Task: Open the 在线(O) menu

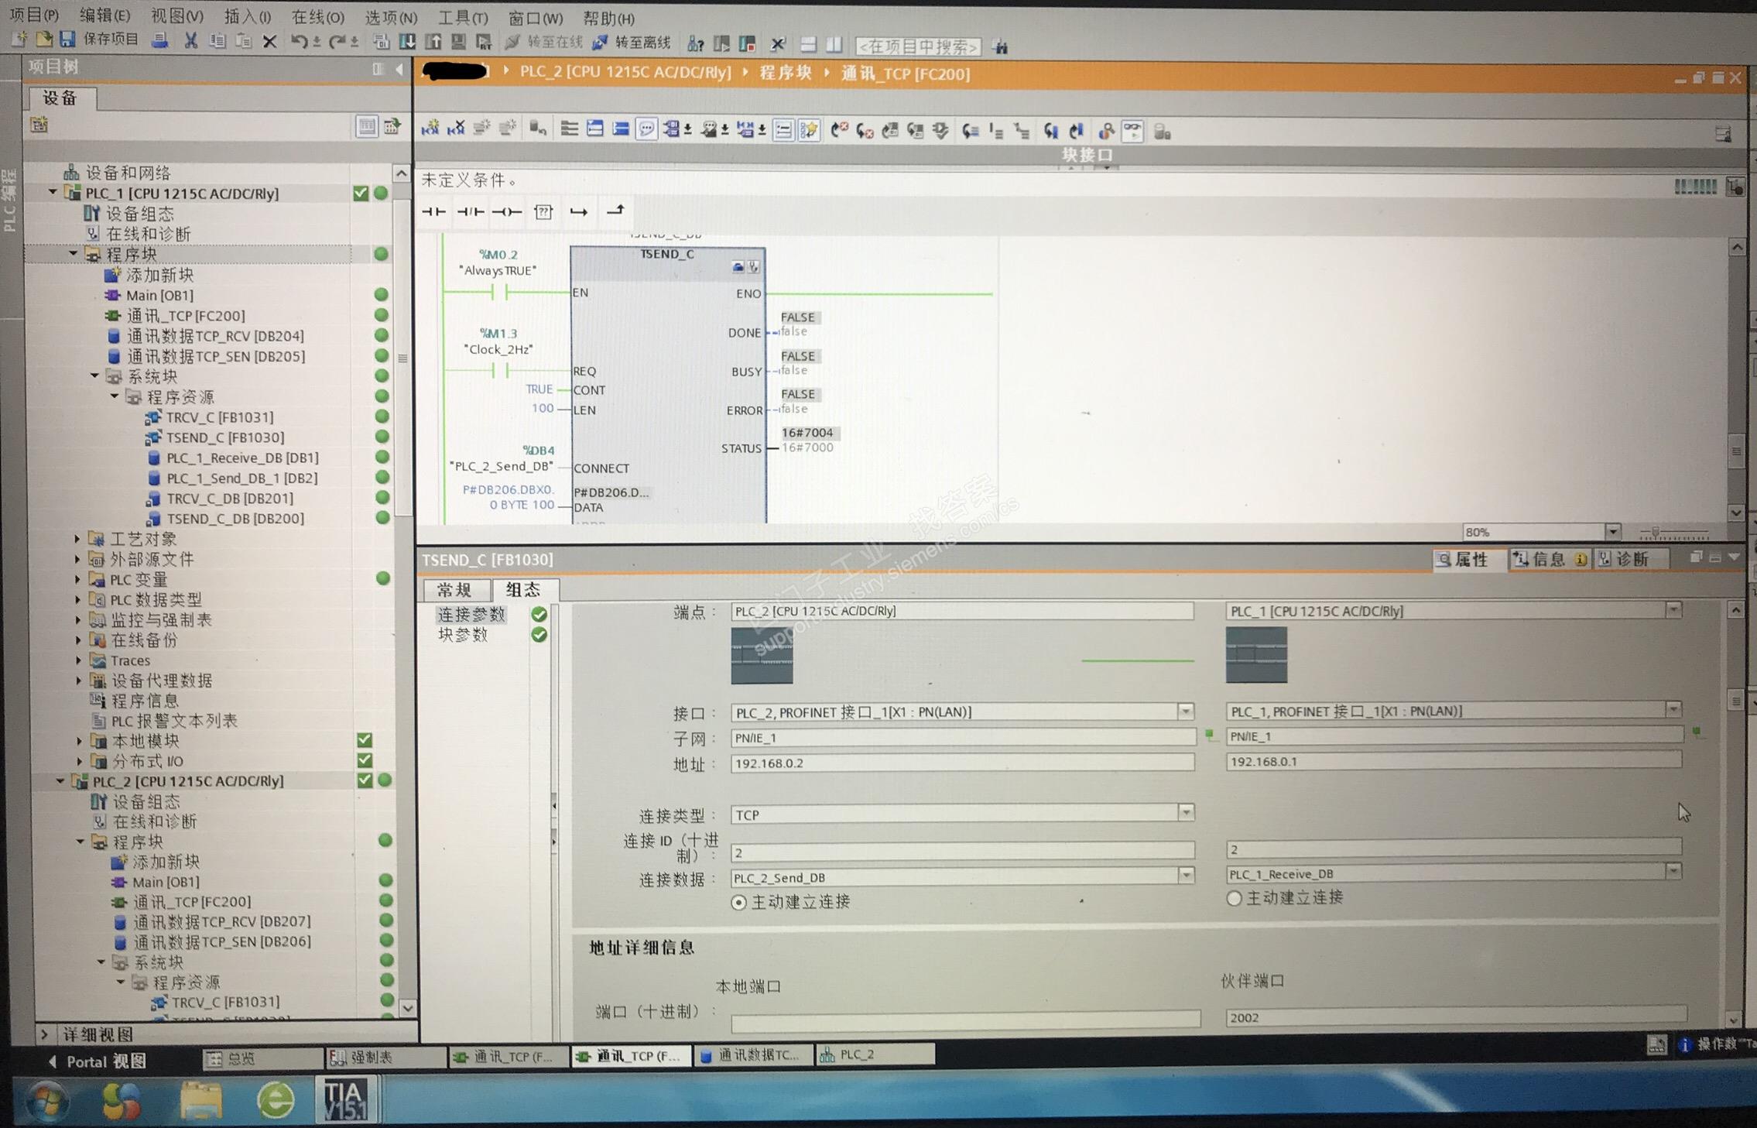Action: 317,16
